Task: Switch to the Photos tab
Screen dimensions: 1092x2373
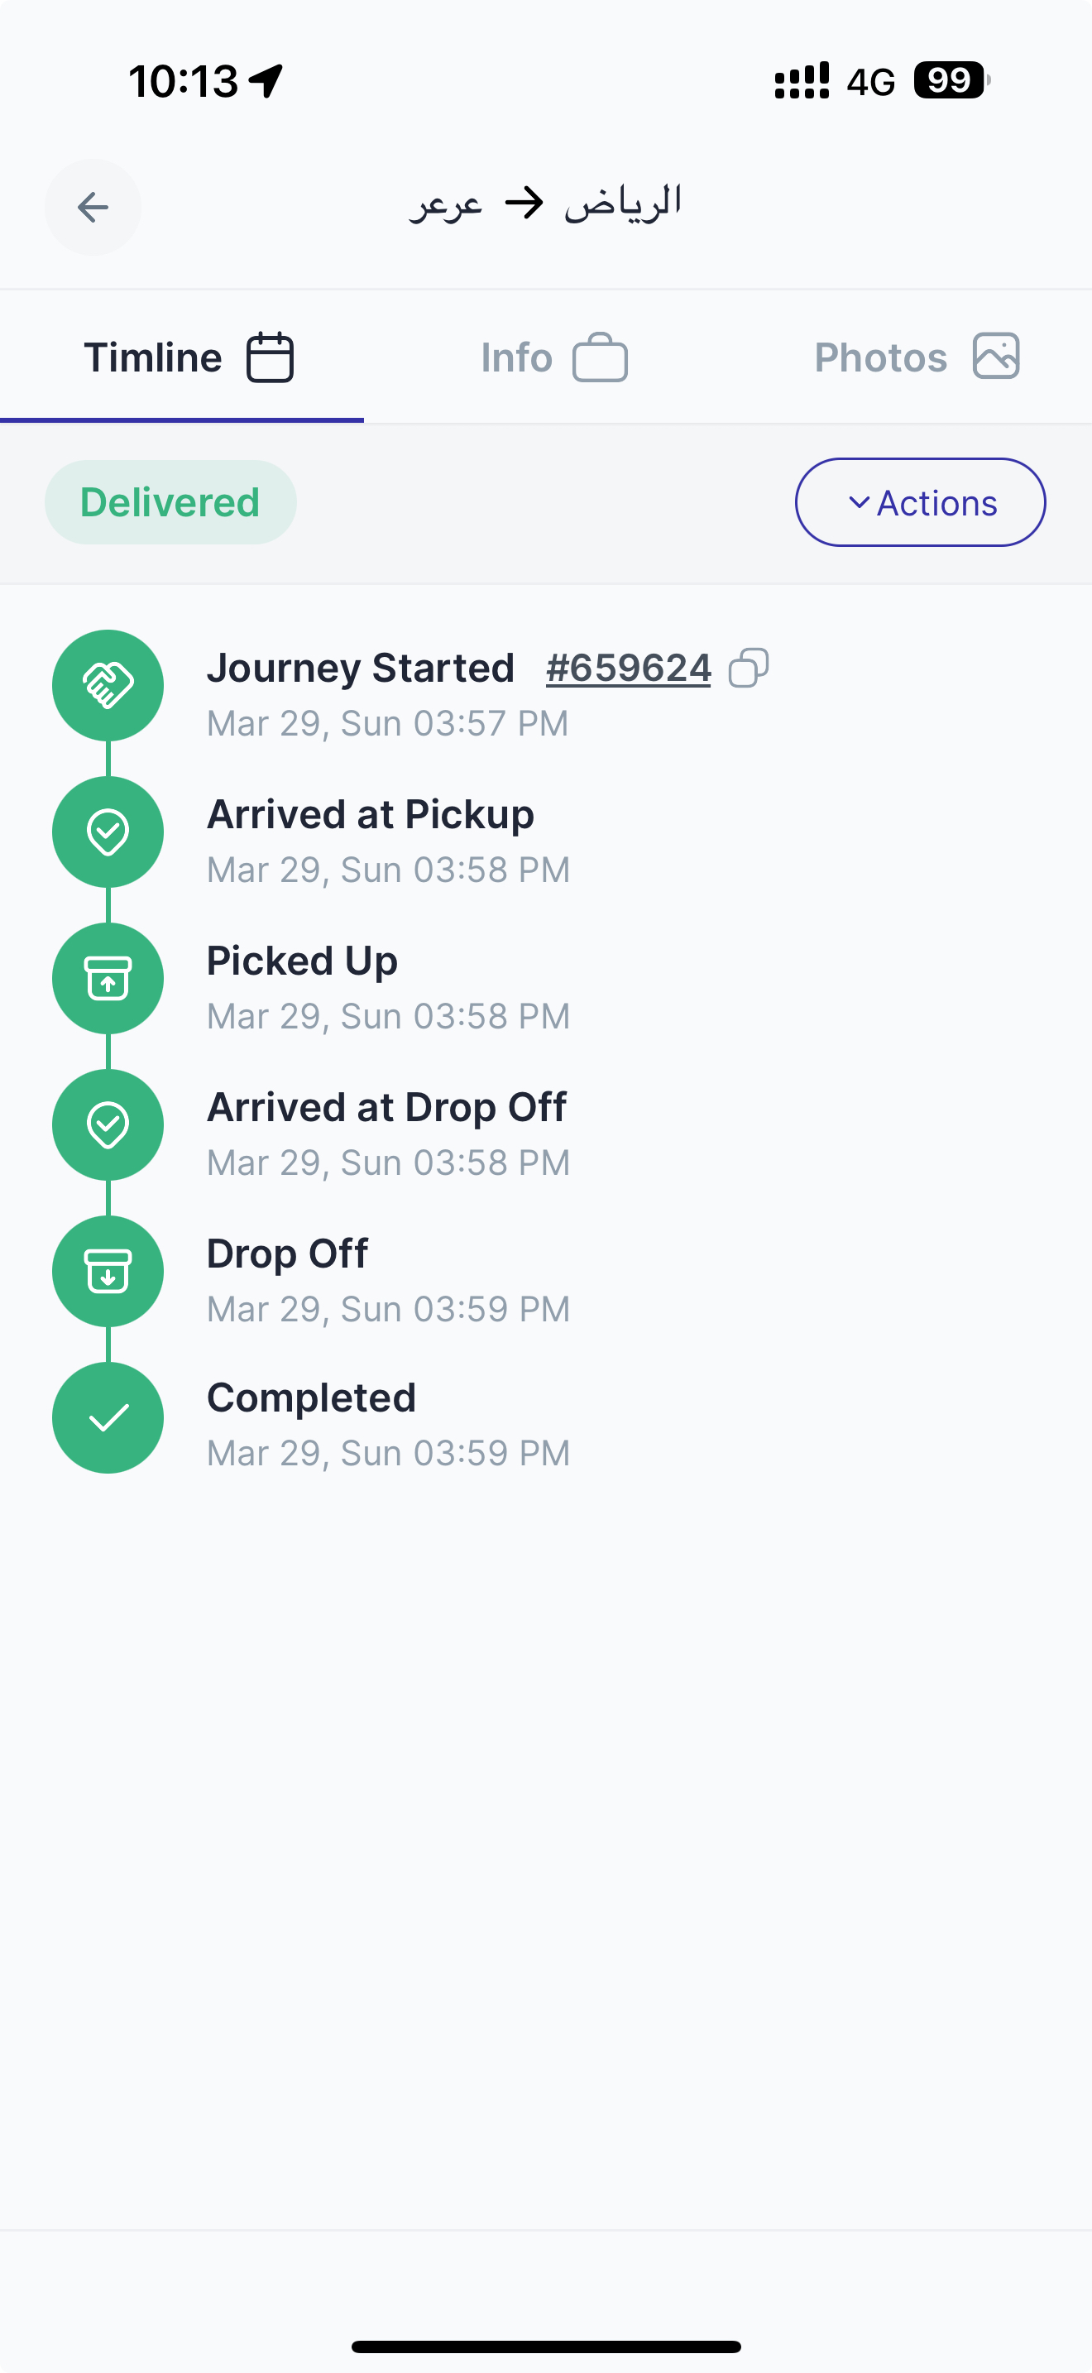Action: point(917,357)
